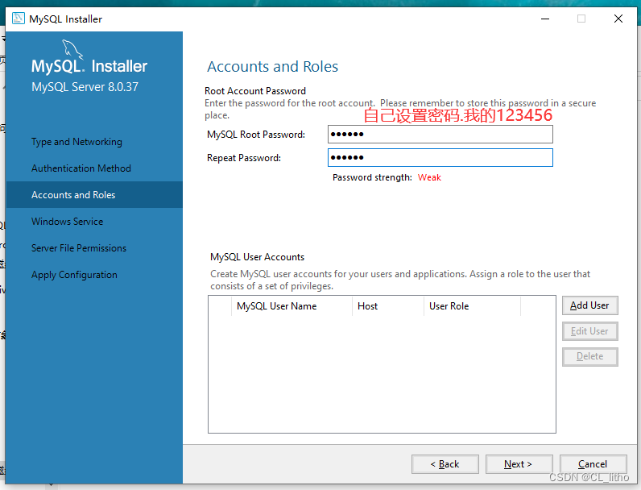Click the MySQL Installer title bar icon
Viewport: 641px width, 490px height.
pyautogui.click(x=18, y=19)
